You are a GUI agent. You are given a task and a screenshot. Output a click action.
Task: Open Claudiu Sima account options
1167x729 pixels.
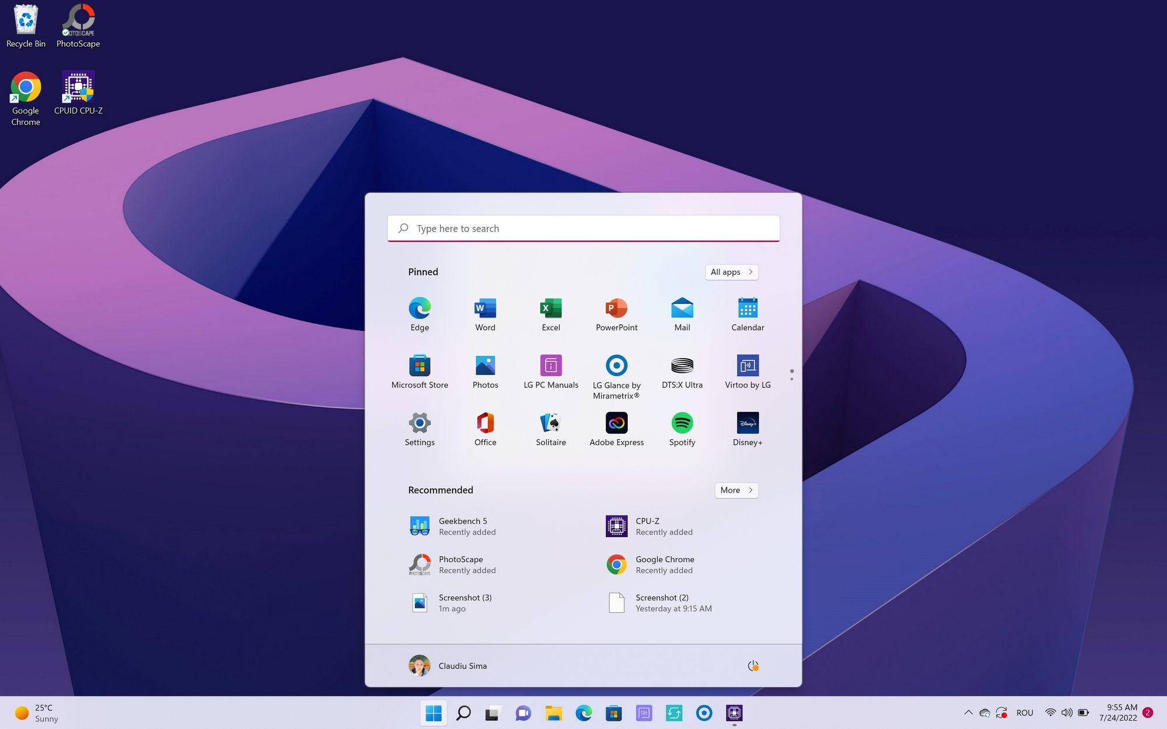click(x=448, y=665)
